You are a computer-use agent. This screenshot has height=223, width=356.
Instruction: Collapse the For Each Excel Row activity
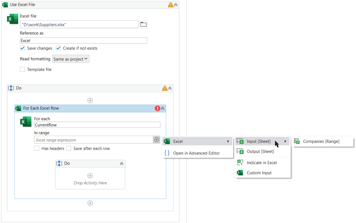162,108
